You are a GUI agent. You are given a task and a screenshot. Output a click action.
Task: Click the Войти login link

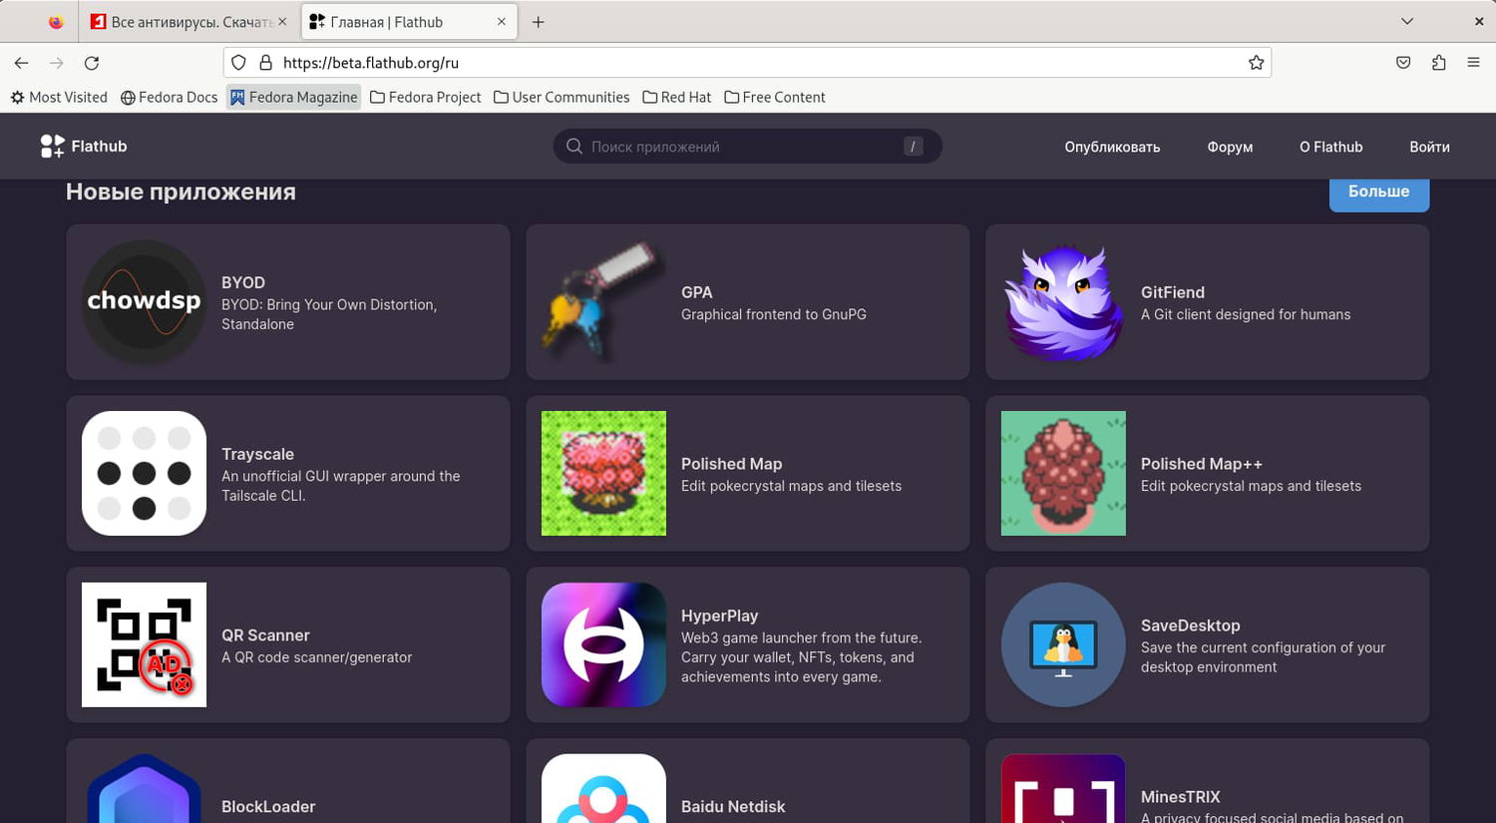(x=1429, y=147)
